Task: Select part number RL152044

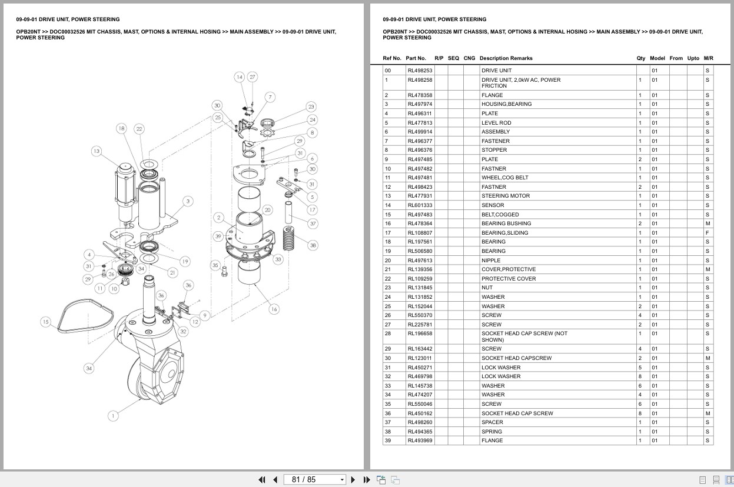Action: tap(420, 306)
